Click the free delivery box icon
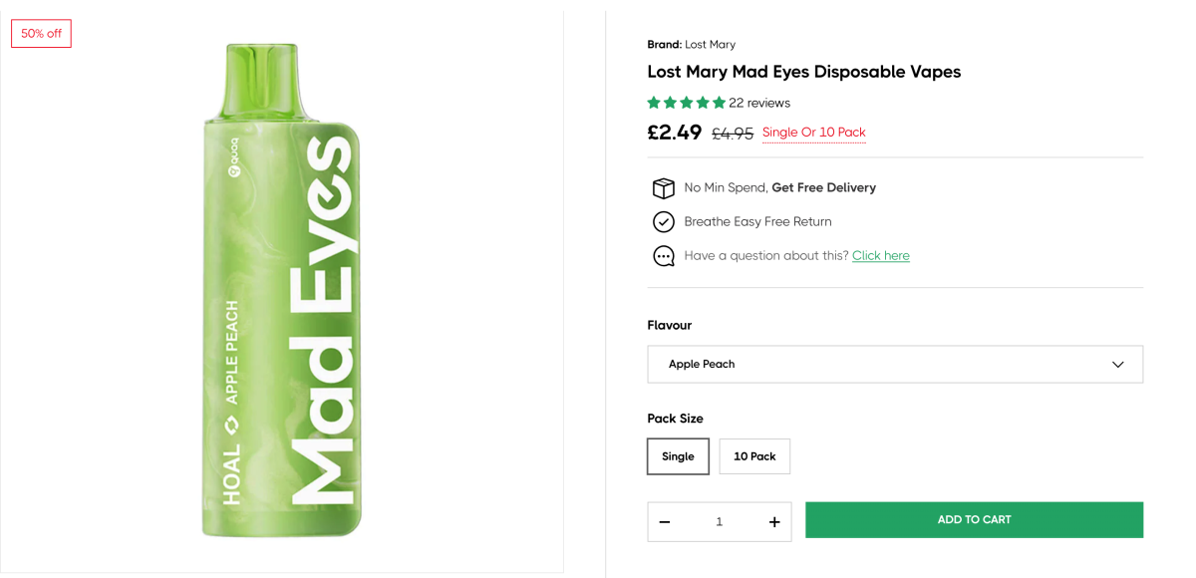Screen dimensions: 1196x578 point(663,187)
